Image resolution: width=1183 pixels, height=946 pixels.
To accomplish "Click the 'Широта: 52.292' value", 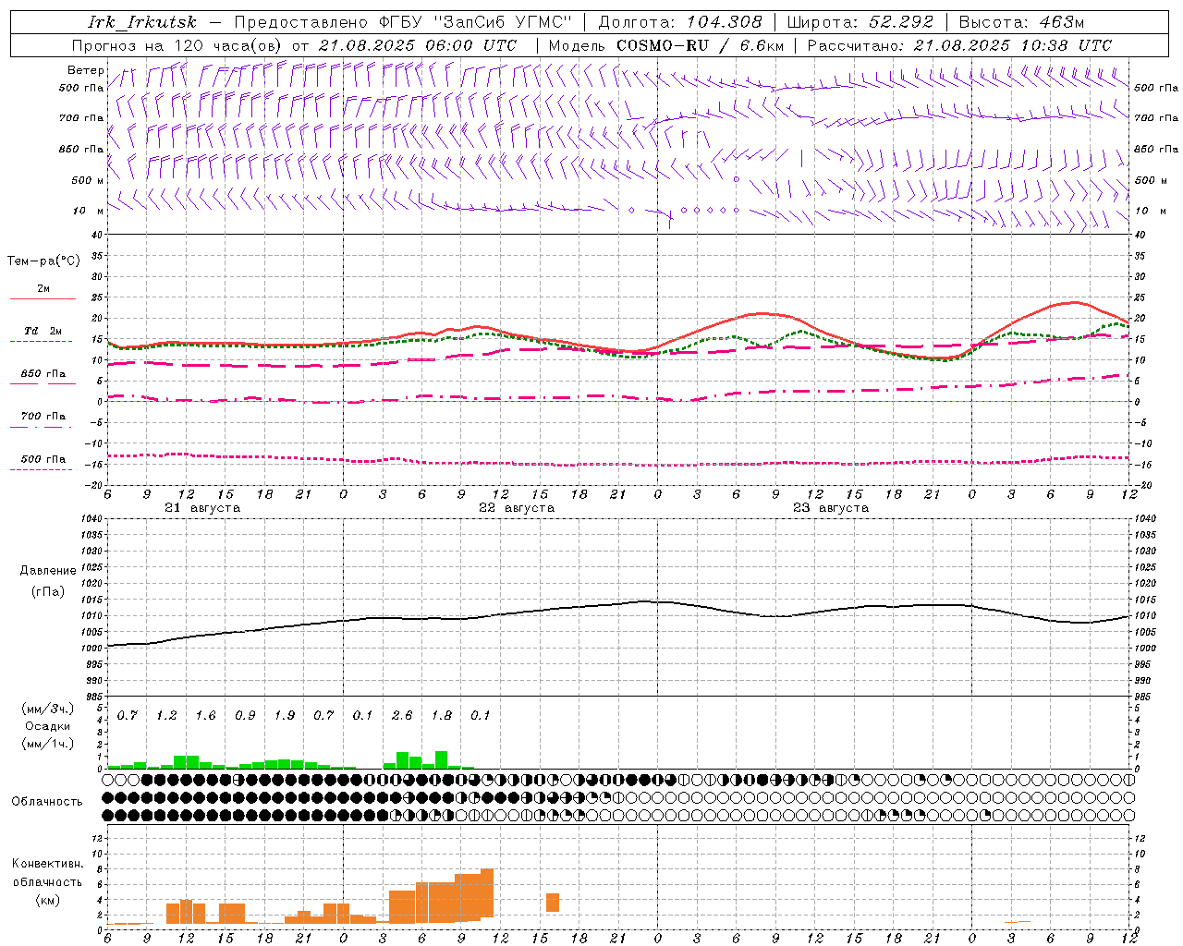I will (x=860, y=22).
